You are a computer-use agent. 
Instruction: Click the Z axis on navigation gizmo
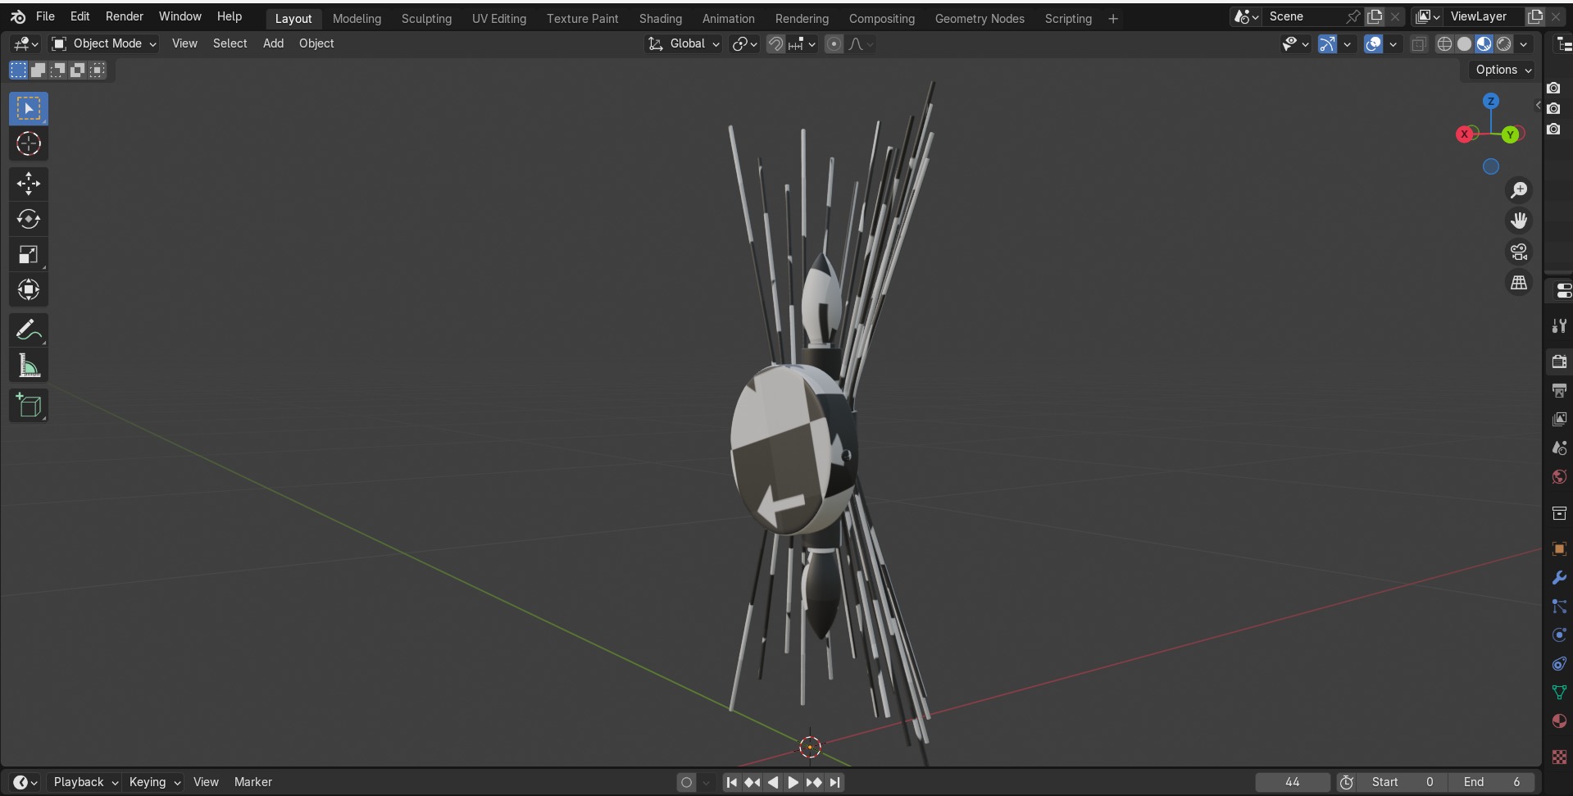pos(1491,101)
